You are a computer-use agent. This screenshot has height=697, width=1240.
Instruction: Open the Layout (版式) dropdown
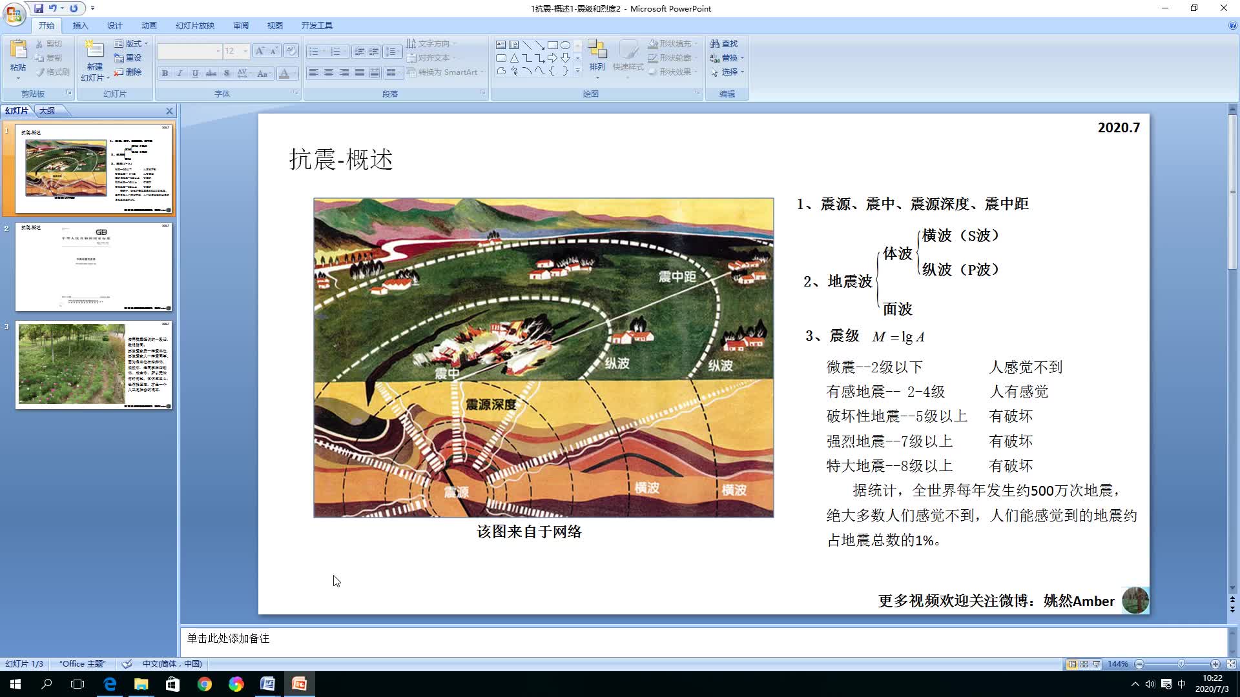pos(131,44)
